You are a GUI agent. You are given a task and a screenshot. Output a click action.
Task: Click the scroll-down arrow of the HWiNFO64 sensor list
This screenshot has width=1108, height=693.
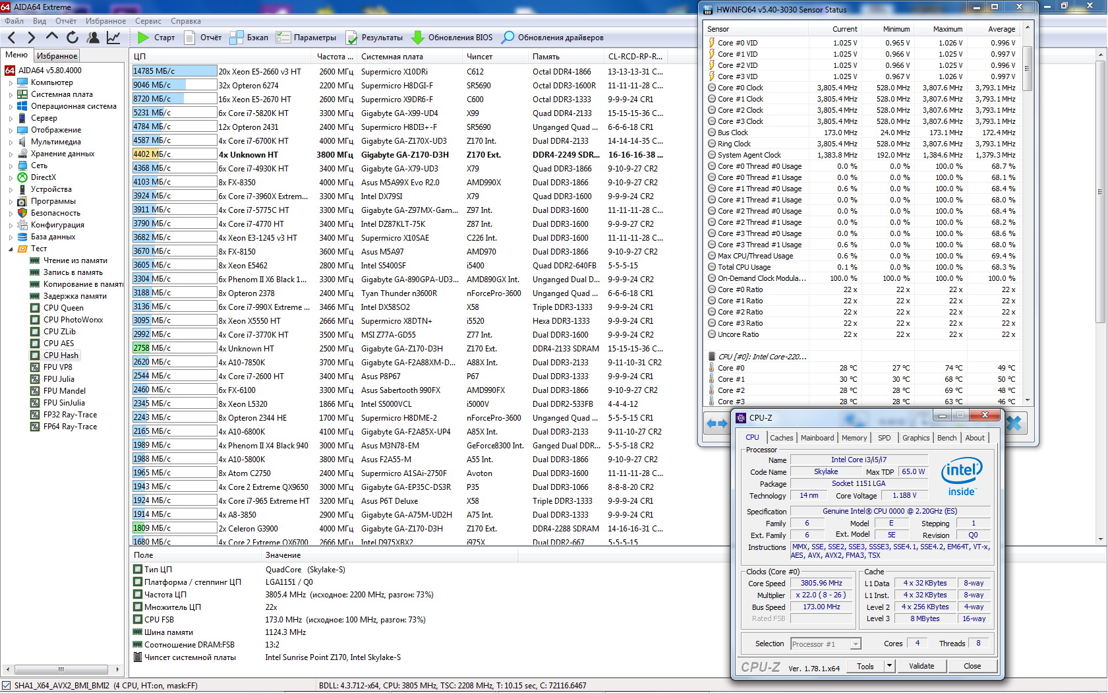[1027, 400]
